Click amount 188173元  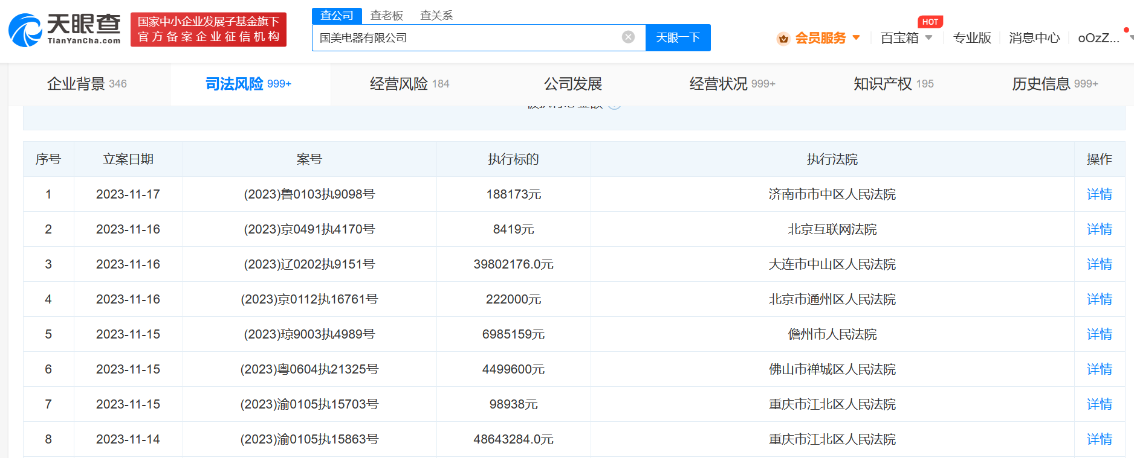click(x=514, y=194)
